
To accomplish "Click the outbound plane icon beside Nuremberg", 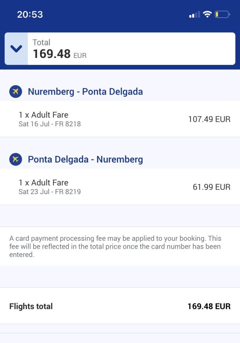I will pos(16,91).
